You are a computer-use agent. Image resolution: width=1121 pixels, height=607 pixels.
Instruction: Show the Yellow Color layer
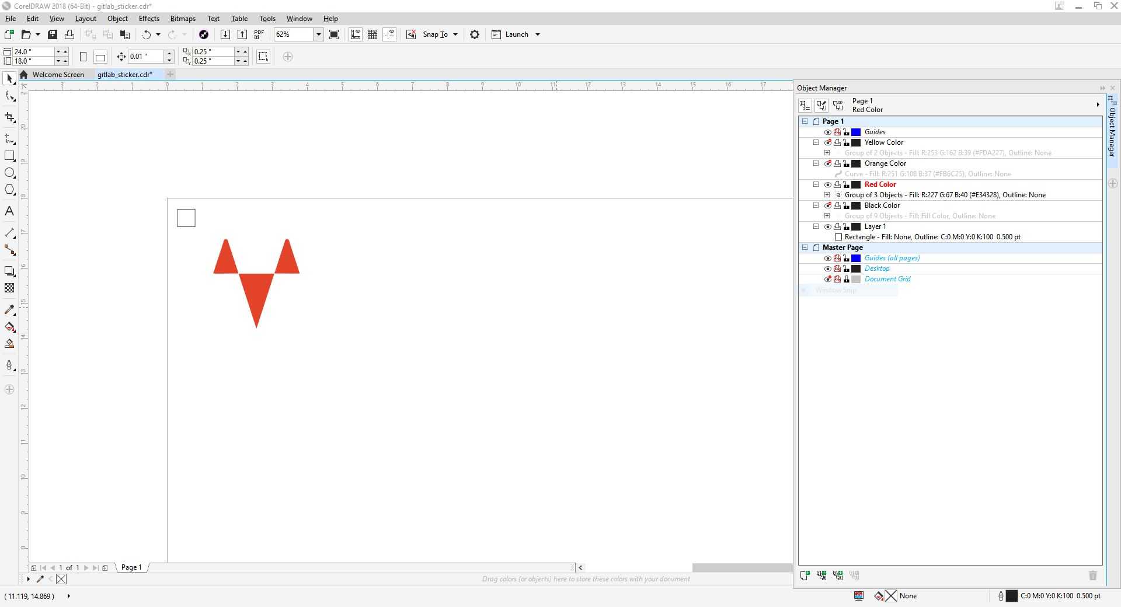coord(827,142)
